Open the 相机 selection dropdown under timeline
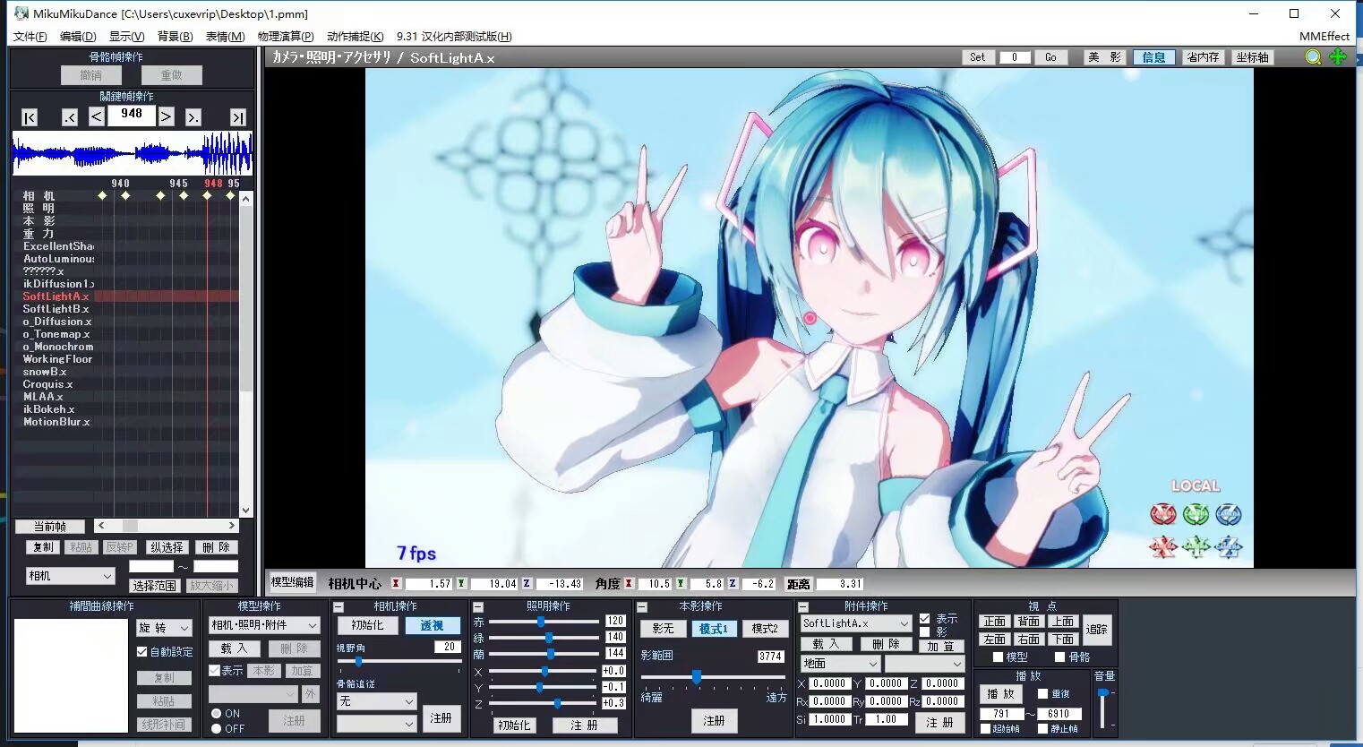Viewport: 1363px width, 747px height. coord(70,576)
